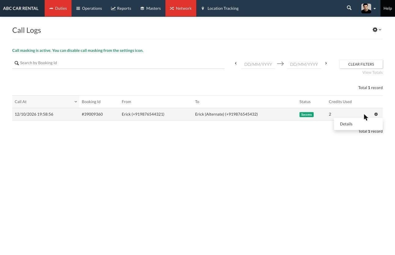395x255 pixels.
Task: Click the search magnifier icon in navbar
Action: click(x=349, y=8)
